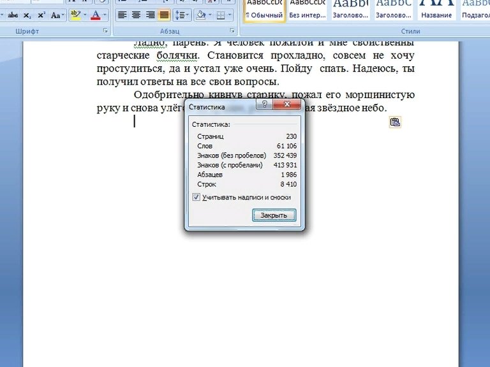490x367 pixels.
Task: Open Шрифт dialog launcher
Action: (105, 31)
